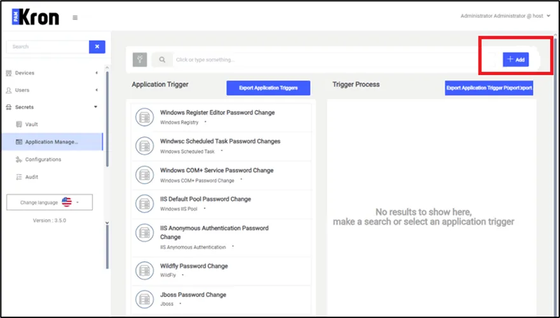This screenshot has width=560, height=318.
Task: Clear sidebar search with the X button
Action: 97,47
